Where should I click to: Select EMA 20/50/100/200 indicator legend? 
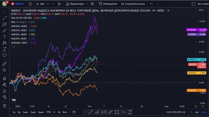coord(21,18)
